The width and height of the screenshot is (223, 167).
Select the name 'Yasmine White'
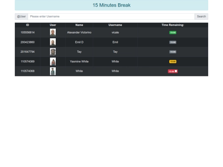(79, 61)
